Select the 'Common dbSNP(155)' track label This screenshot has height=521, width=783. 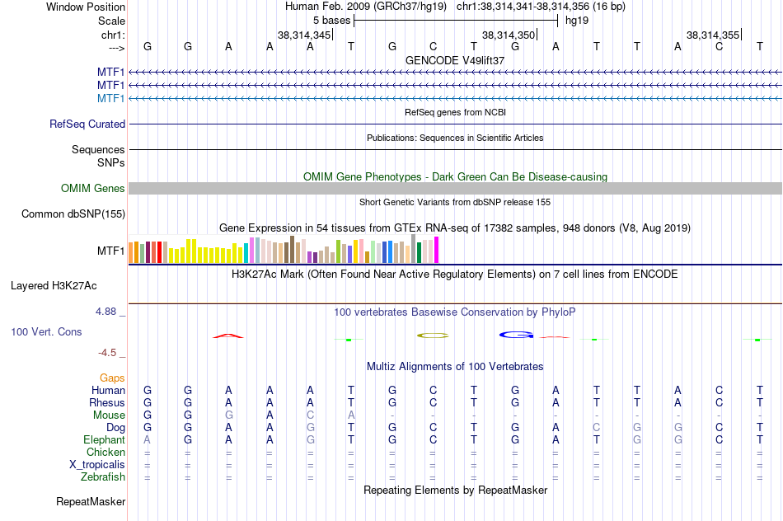(73, 214)
